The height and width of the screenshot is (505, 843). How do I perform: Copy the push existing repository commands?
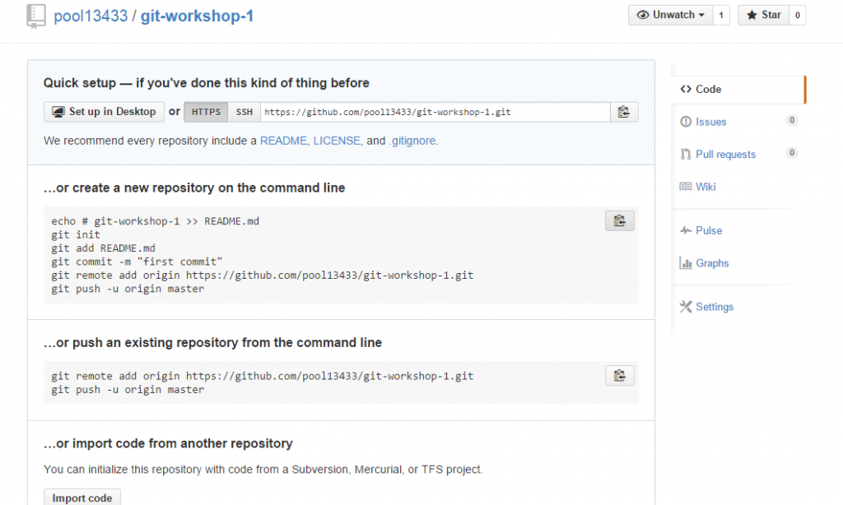[x=620, y=375]
